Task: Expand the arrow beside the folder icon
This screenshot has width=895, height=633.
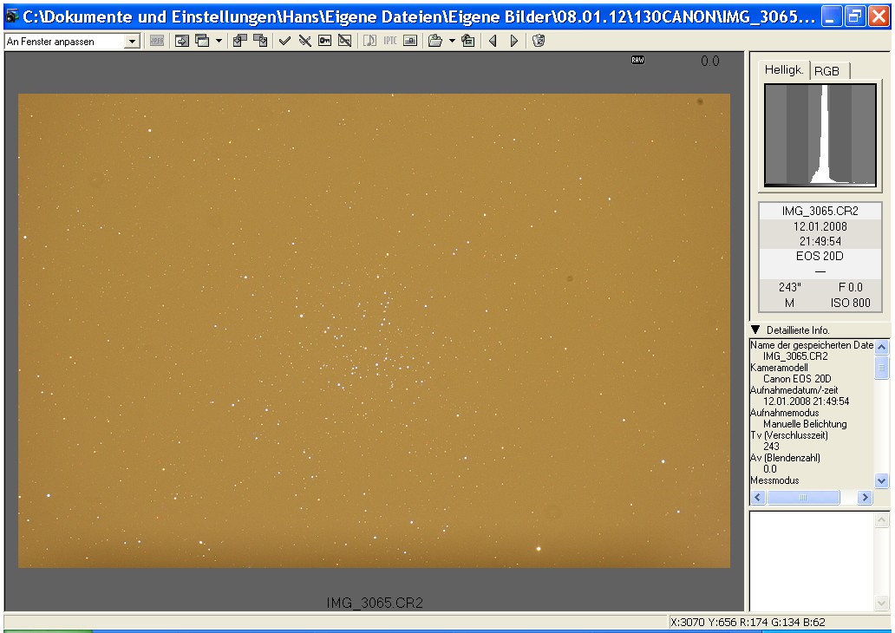Action: pos(452,41)
